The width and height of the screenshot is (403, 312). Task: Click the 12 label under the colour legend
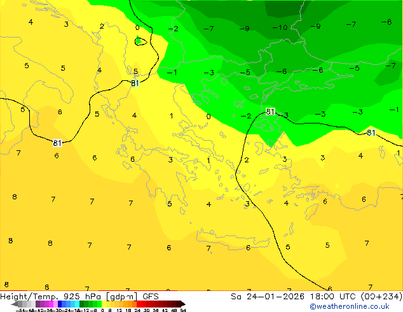(120, 311)
